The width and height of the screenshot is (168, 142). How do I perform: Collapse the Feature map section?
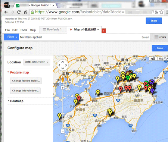point(18,72)
